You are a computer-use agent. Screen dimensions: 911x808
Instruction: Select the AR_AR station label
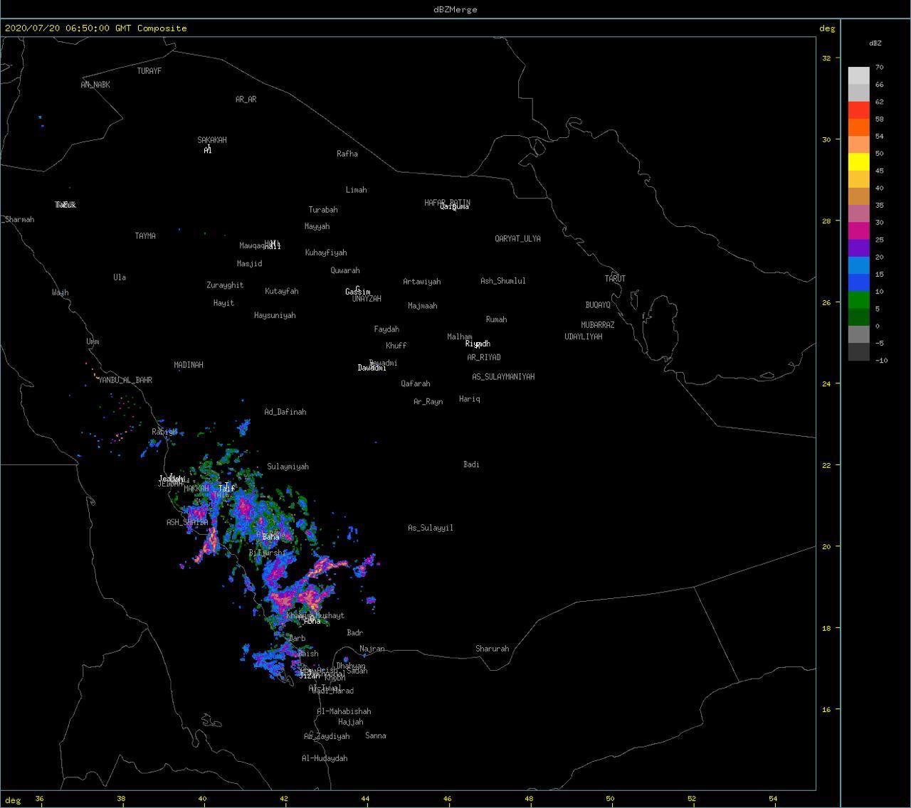tap(246, 100)
